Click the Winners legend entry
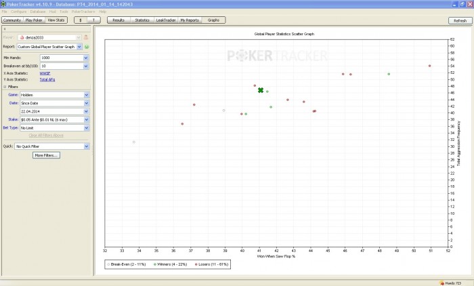The height and width of the screenshot is (286, 474). click(170, 264)
